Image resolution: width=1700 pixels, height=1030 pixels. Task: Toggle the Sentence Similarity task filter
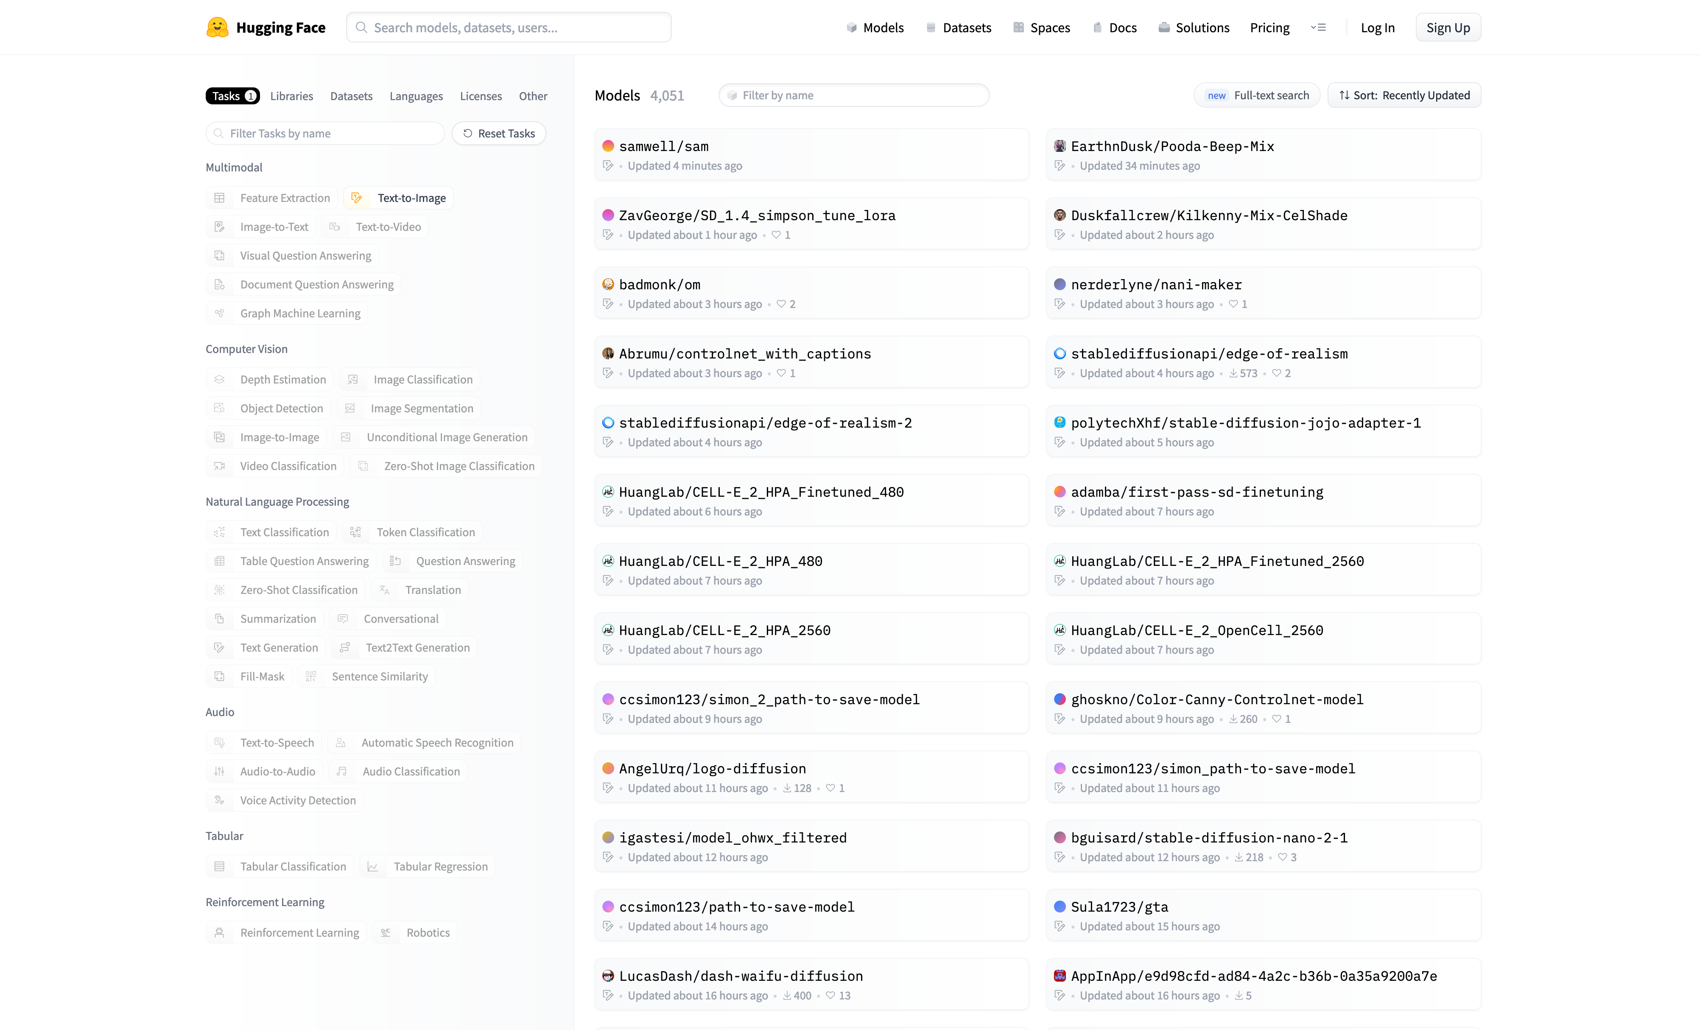tap(366, 677)
